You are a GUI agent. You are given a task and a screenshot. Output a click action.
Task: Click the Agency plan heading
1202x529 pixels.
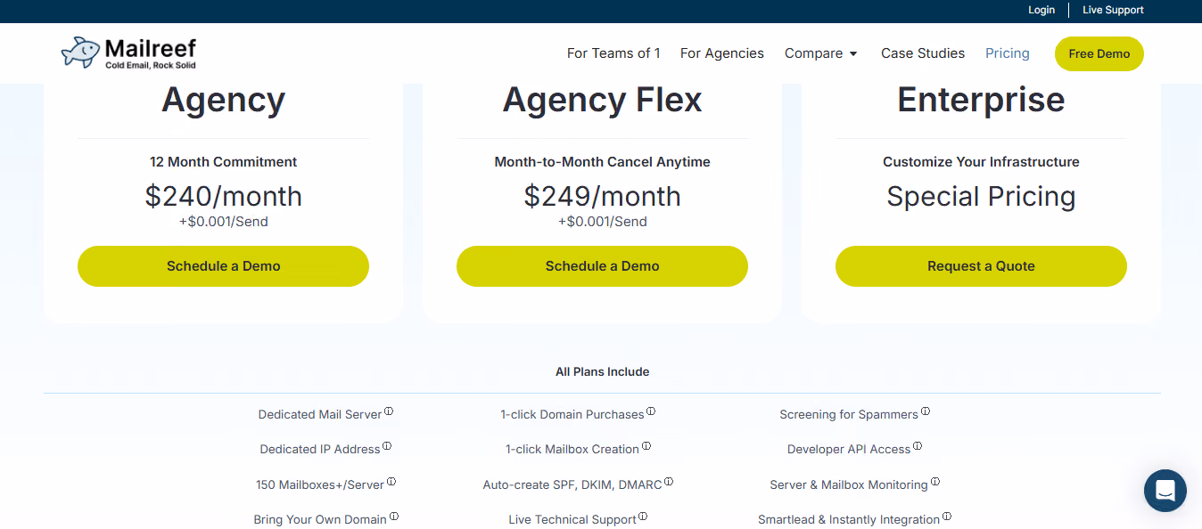[x=223, y=100]
